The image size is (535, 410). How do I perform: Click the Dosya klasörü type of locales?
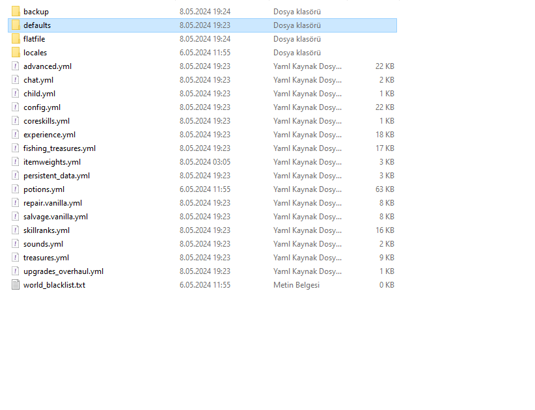(297, 53)
